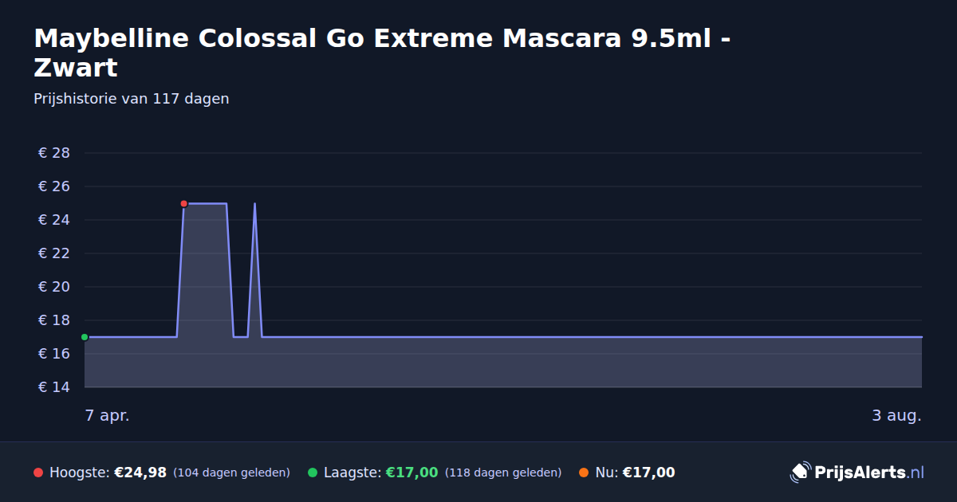Viewport: 957px width, 502px height.
Task: Click the Maybelline Colossal Go Extreme Mascara title
Action: [383, 53]
